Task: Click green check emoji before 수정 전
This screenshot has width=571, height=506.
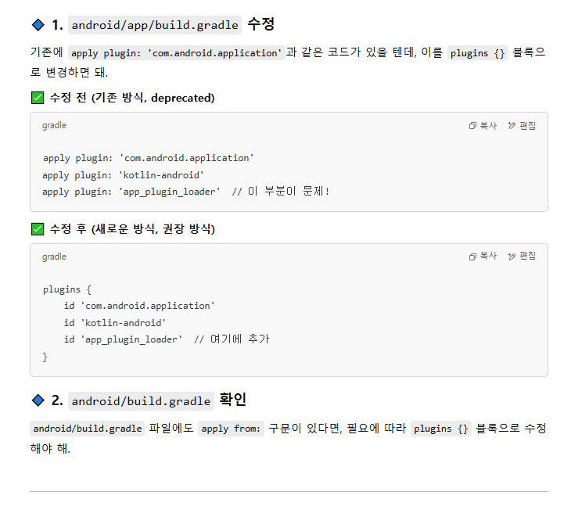Action: point(38,98)
